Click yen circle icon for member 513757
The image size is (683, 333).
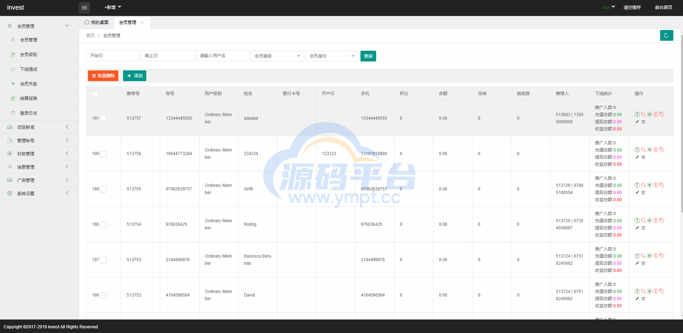pyautogui.click(x=649, y=114)
